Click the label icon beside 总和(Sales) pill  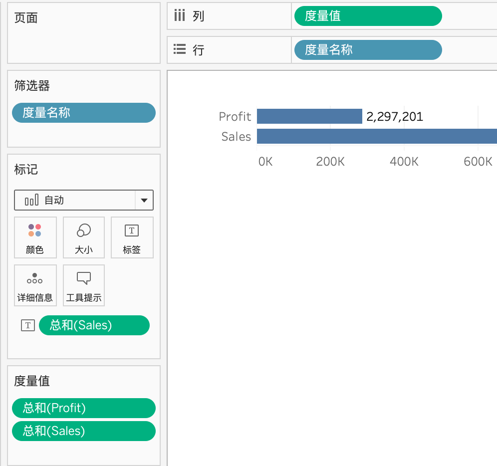28,325
